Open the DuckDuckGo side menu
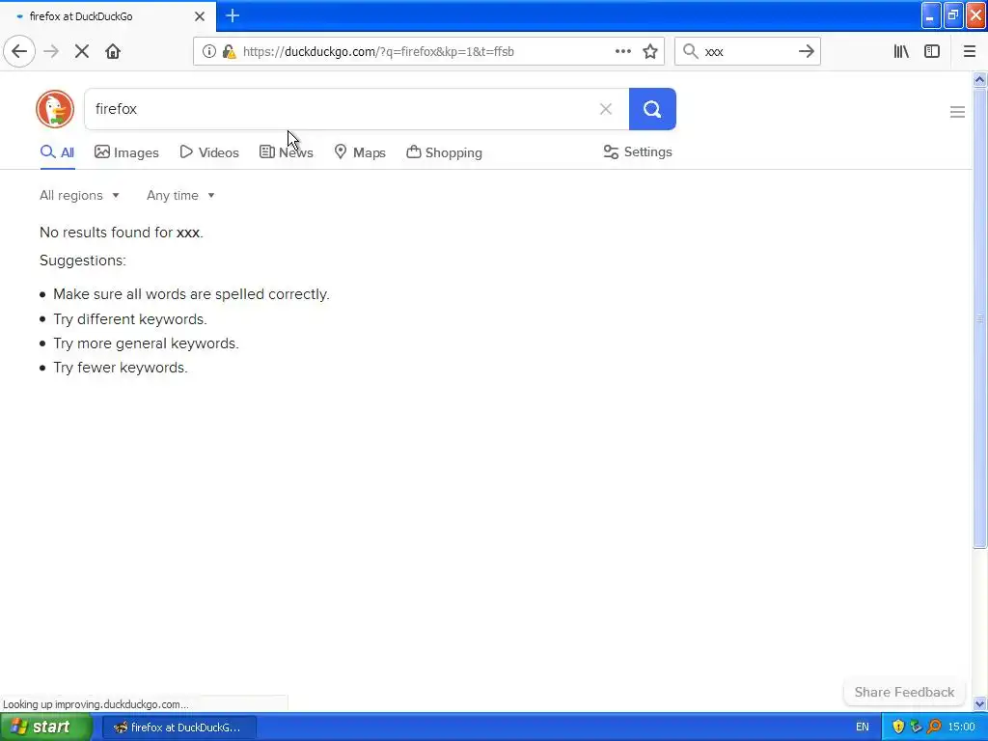This screenshot has width=988, height=741. click(957, 112)
